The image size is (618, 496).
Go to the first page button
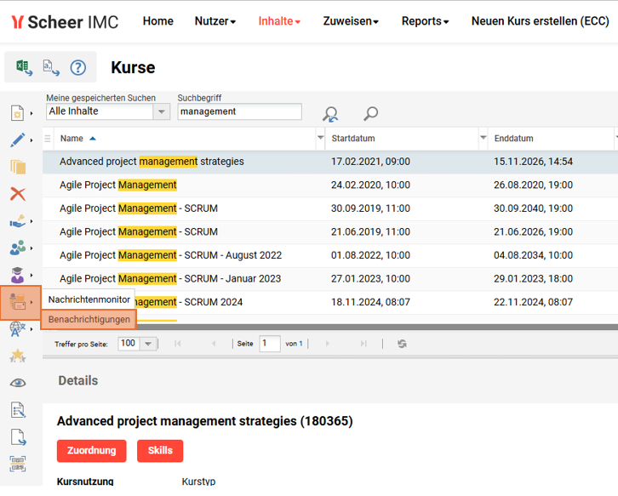point(178,344)
